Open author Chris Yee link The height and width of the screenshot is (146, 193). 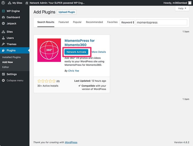click(x=74, y=71)
